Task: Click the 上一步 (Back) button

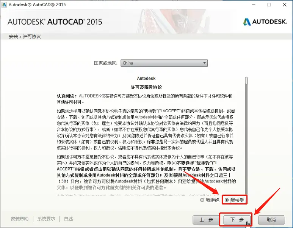Action: (206, 220)
